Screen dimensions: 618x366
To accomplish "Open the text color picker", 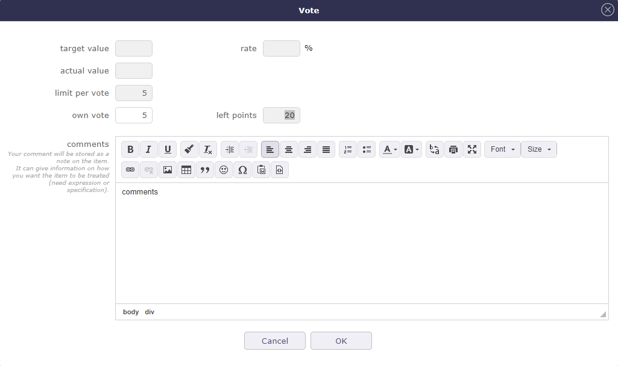I will 389,149.
